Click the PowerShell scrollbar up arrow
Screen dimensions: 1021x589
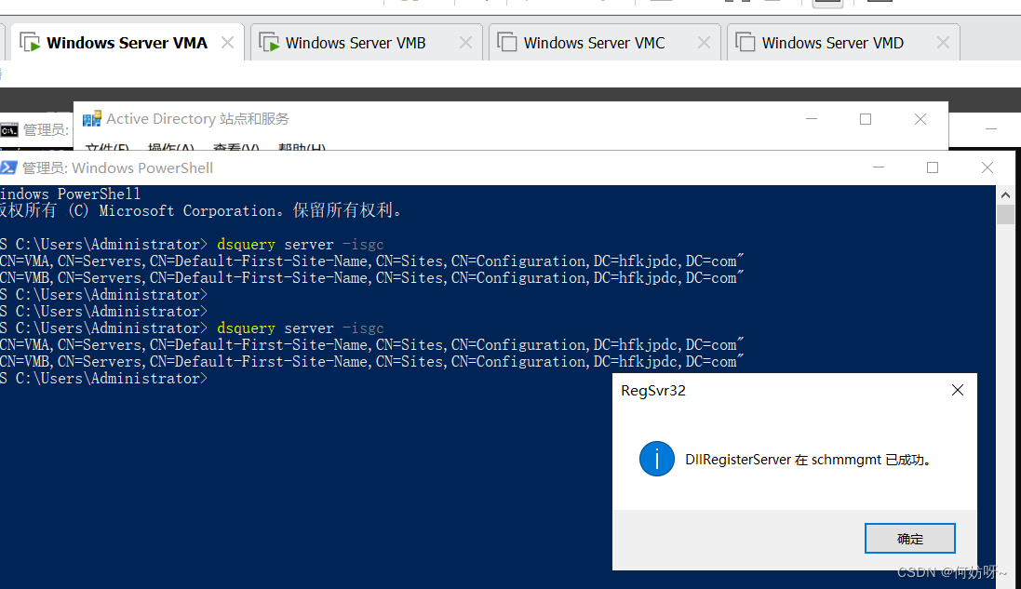pyautogui.click(x=1005, y=194)
